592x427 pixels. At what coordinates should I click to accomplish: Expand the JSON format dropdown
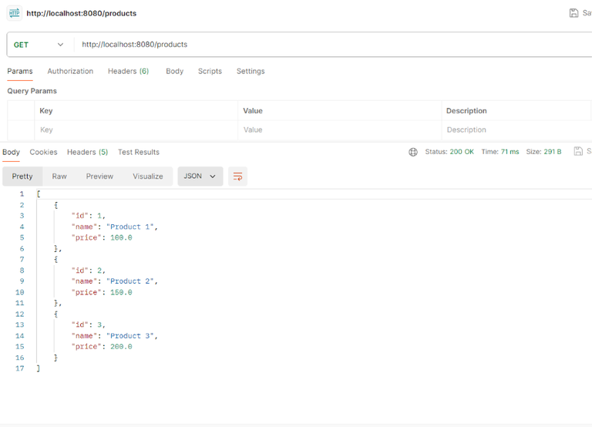(x=200, y=177)
